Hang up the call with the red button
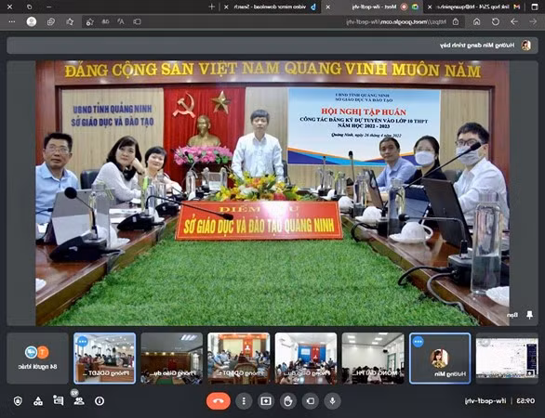The image size is (545, 418). pos(219,401)
